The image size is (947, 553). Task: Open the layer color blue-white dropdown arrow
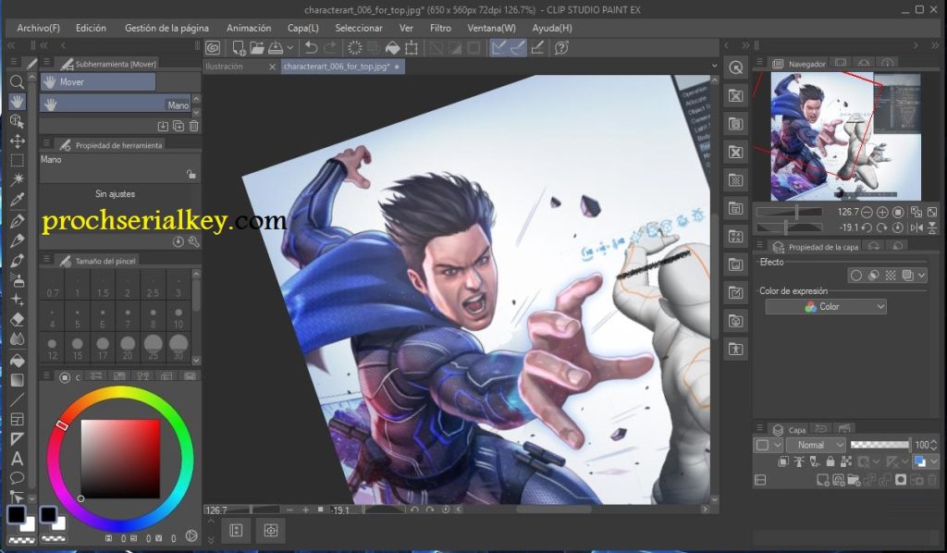pyautogui.click(x=934, y=461)
